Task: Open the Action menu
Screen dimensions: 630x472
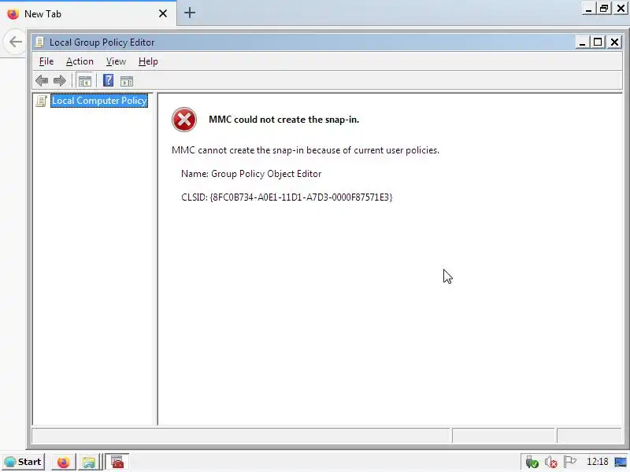Action: [80, 61]
